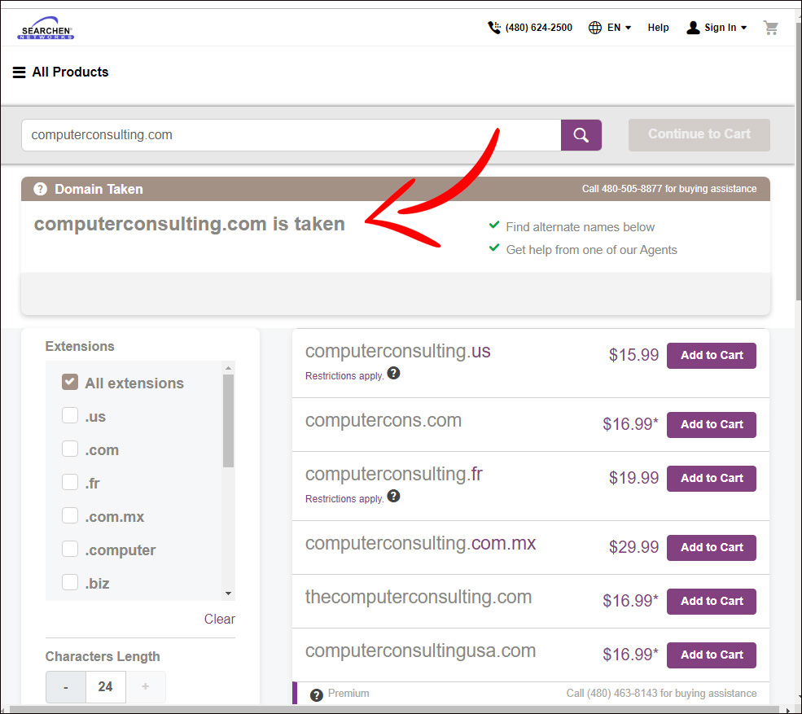802x714 pixels.
Task: Click Continue to Cart button
Action: tap(699, 134)
